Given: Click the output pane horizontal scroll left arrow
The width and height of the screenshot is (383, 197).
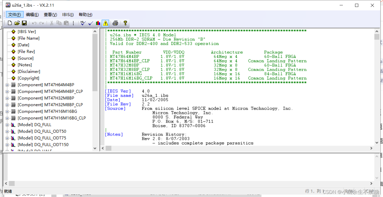Looking at the screenshot, I should [6, 183].
